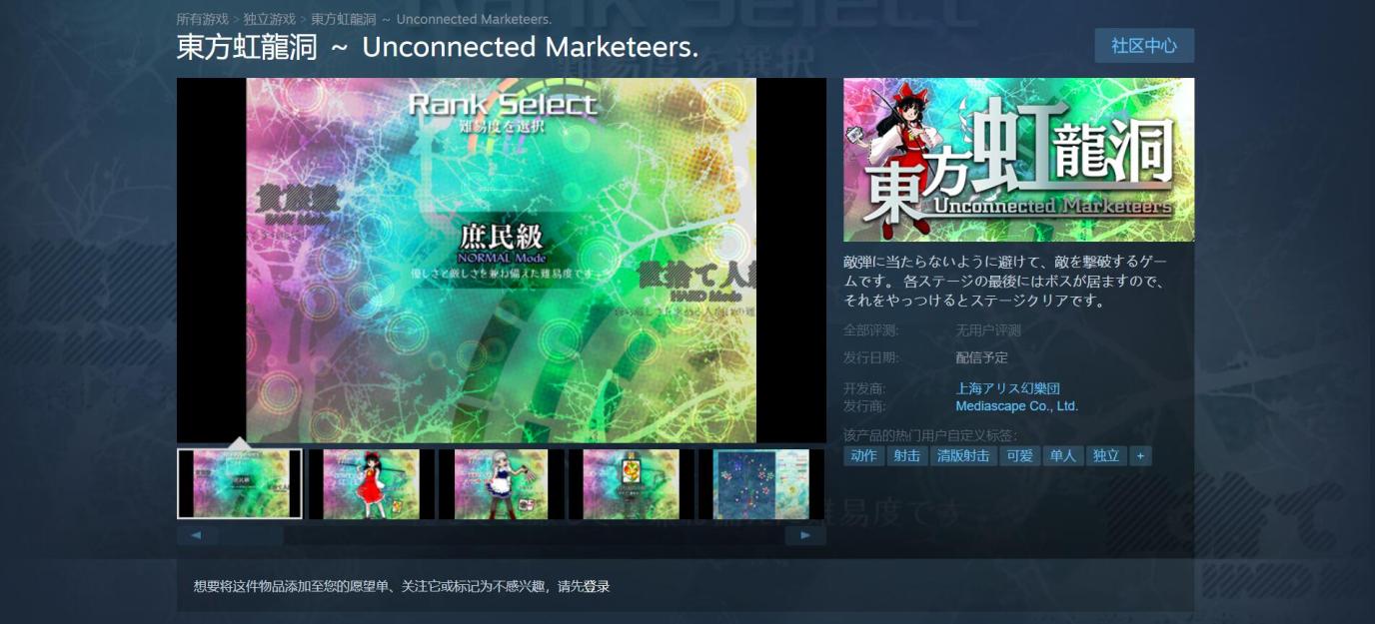Open the 社区中心 community hub
1375x624 pixels.
(x=1144, y=46)
